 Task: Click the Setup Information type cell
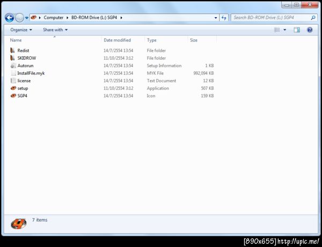164,66
